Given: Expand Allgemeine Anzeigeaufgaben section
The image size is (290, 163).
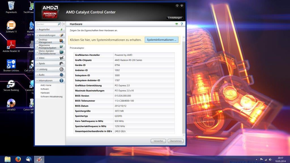Looking at the screenshot, I should click(37, 47).
